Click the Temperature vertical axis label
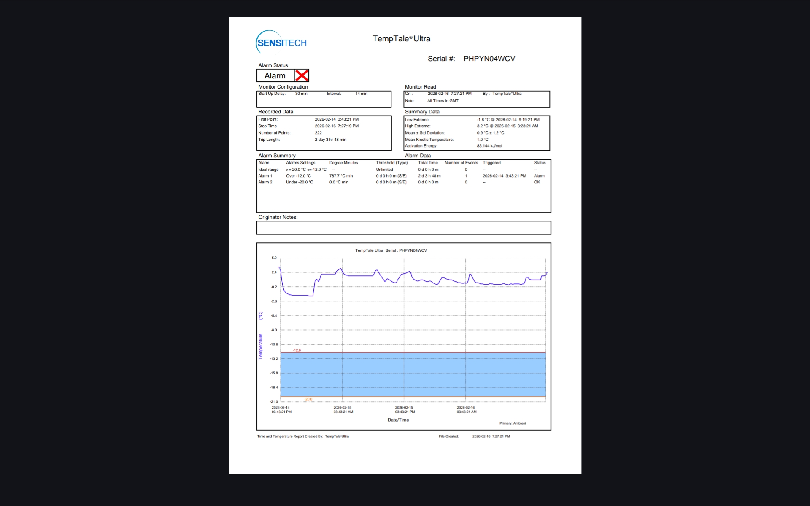Viewport: 810px width, 506px height. (x=260, y=346)
